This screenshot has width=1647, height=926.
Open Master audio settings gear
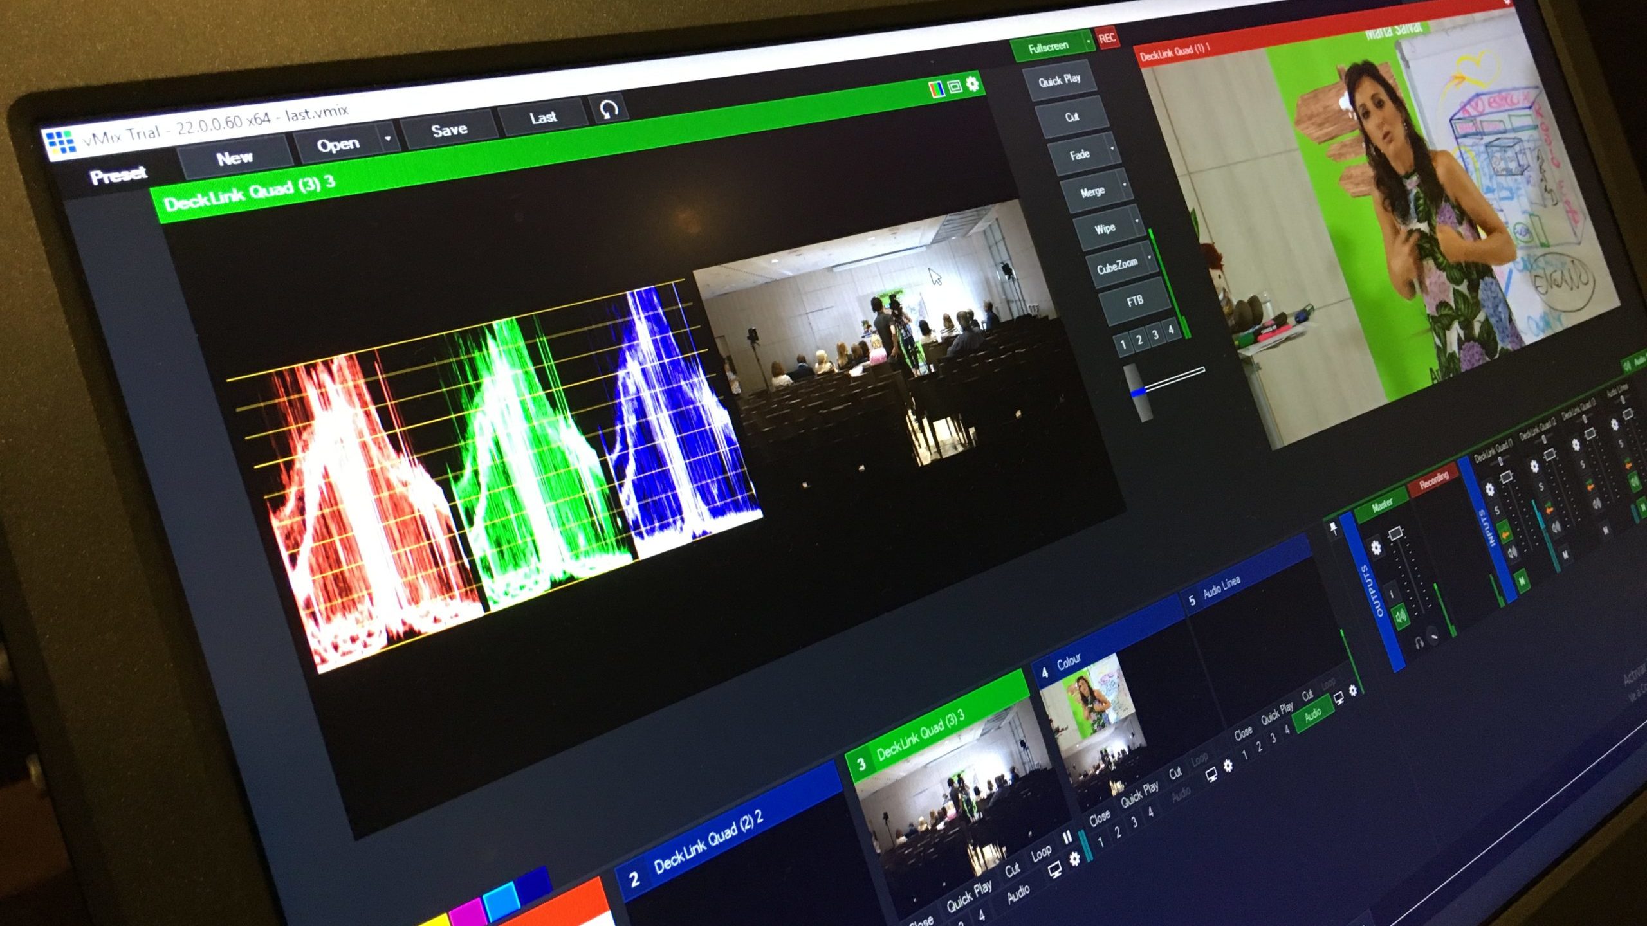click(x=1376, y=547)
